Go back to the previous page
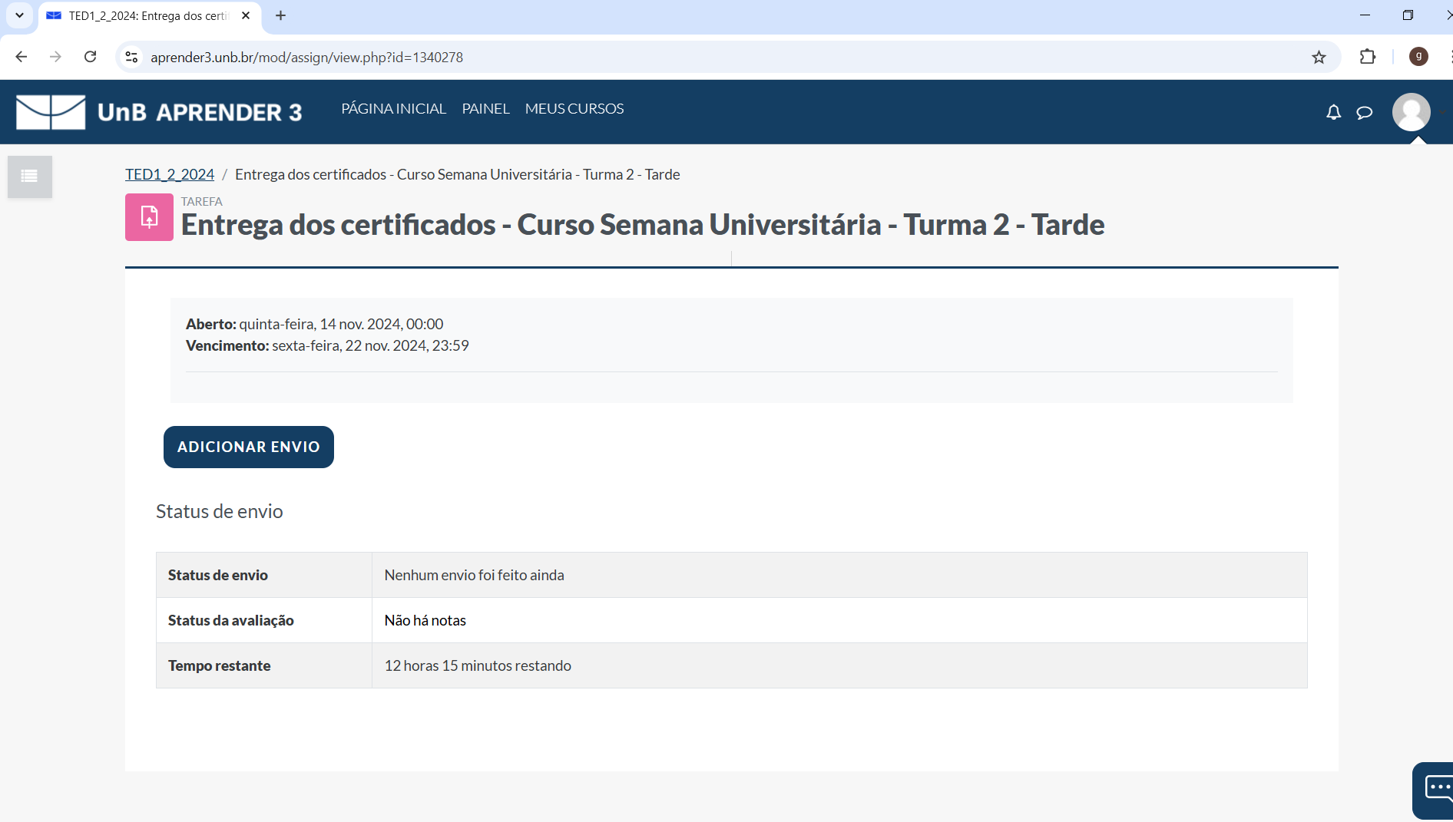The height and width of the screenshot is (822, 1453). pyautogui.click(x=22, y=57)
